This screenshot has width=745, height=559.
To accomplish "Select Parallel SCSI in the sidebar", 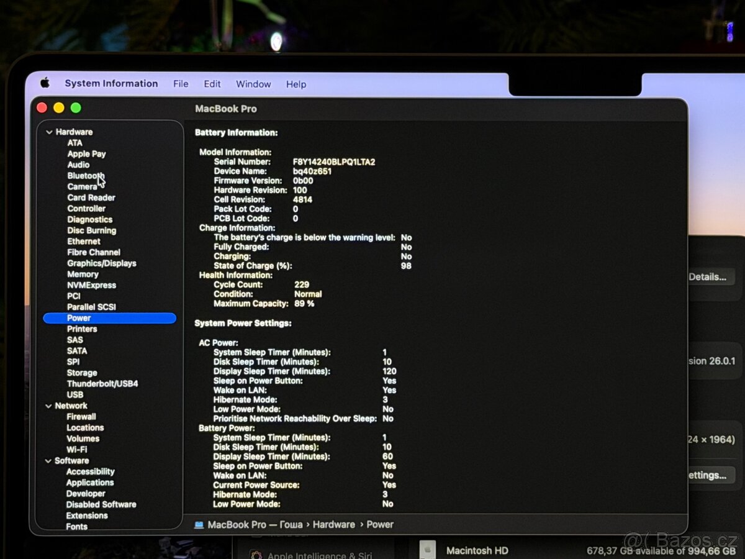I will pos(91,307).
